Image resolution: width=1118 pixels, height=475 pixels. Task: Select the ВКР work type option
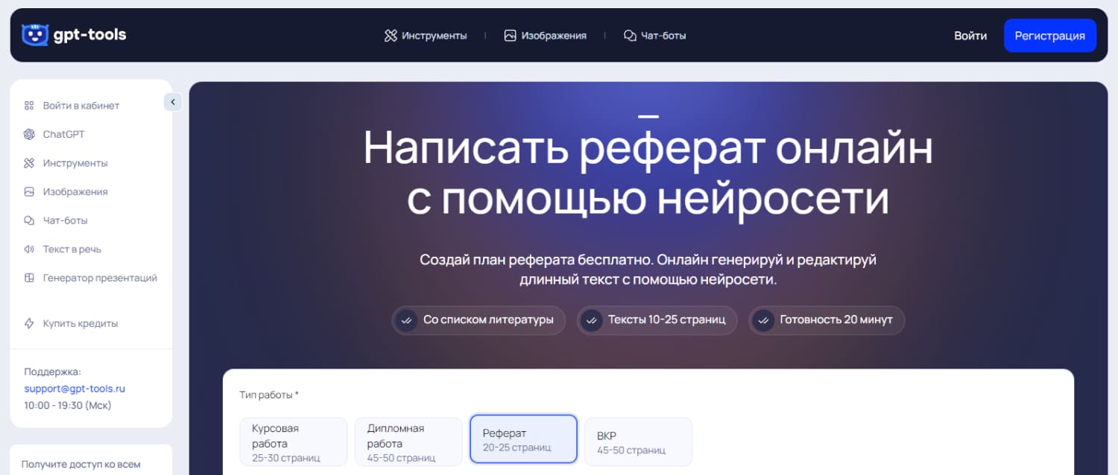click(638, 441)
